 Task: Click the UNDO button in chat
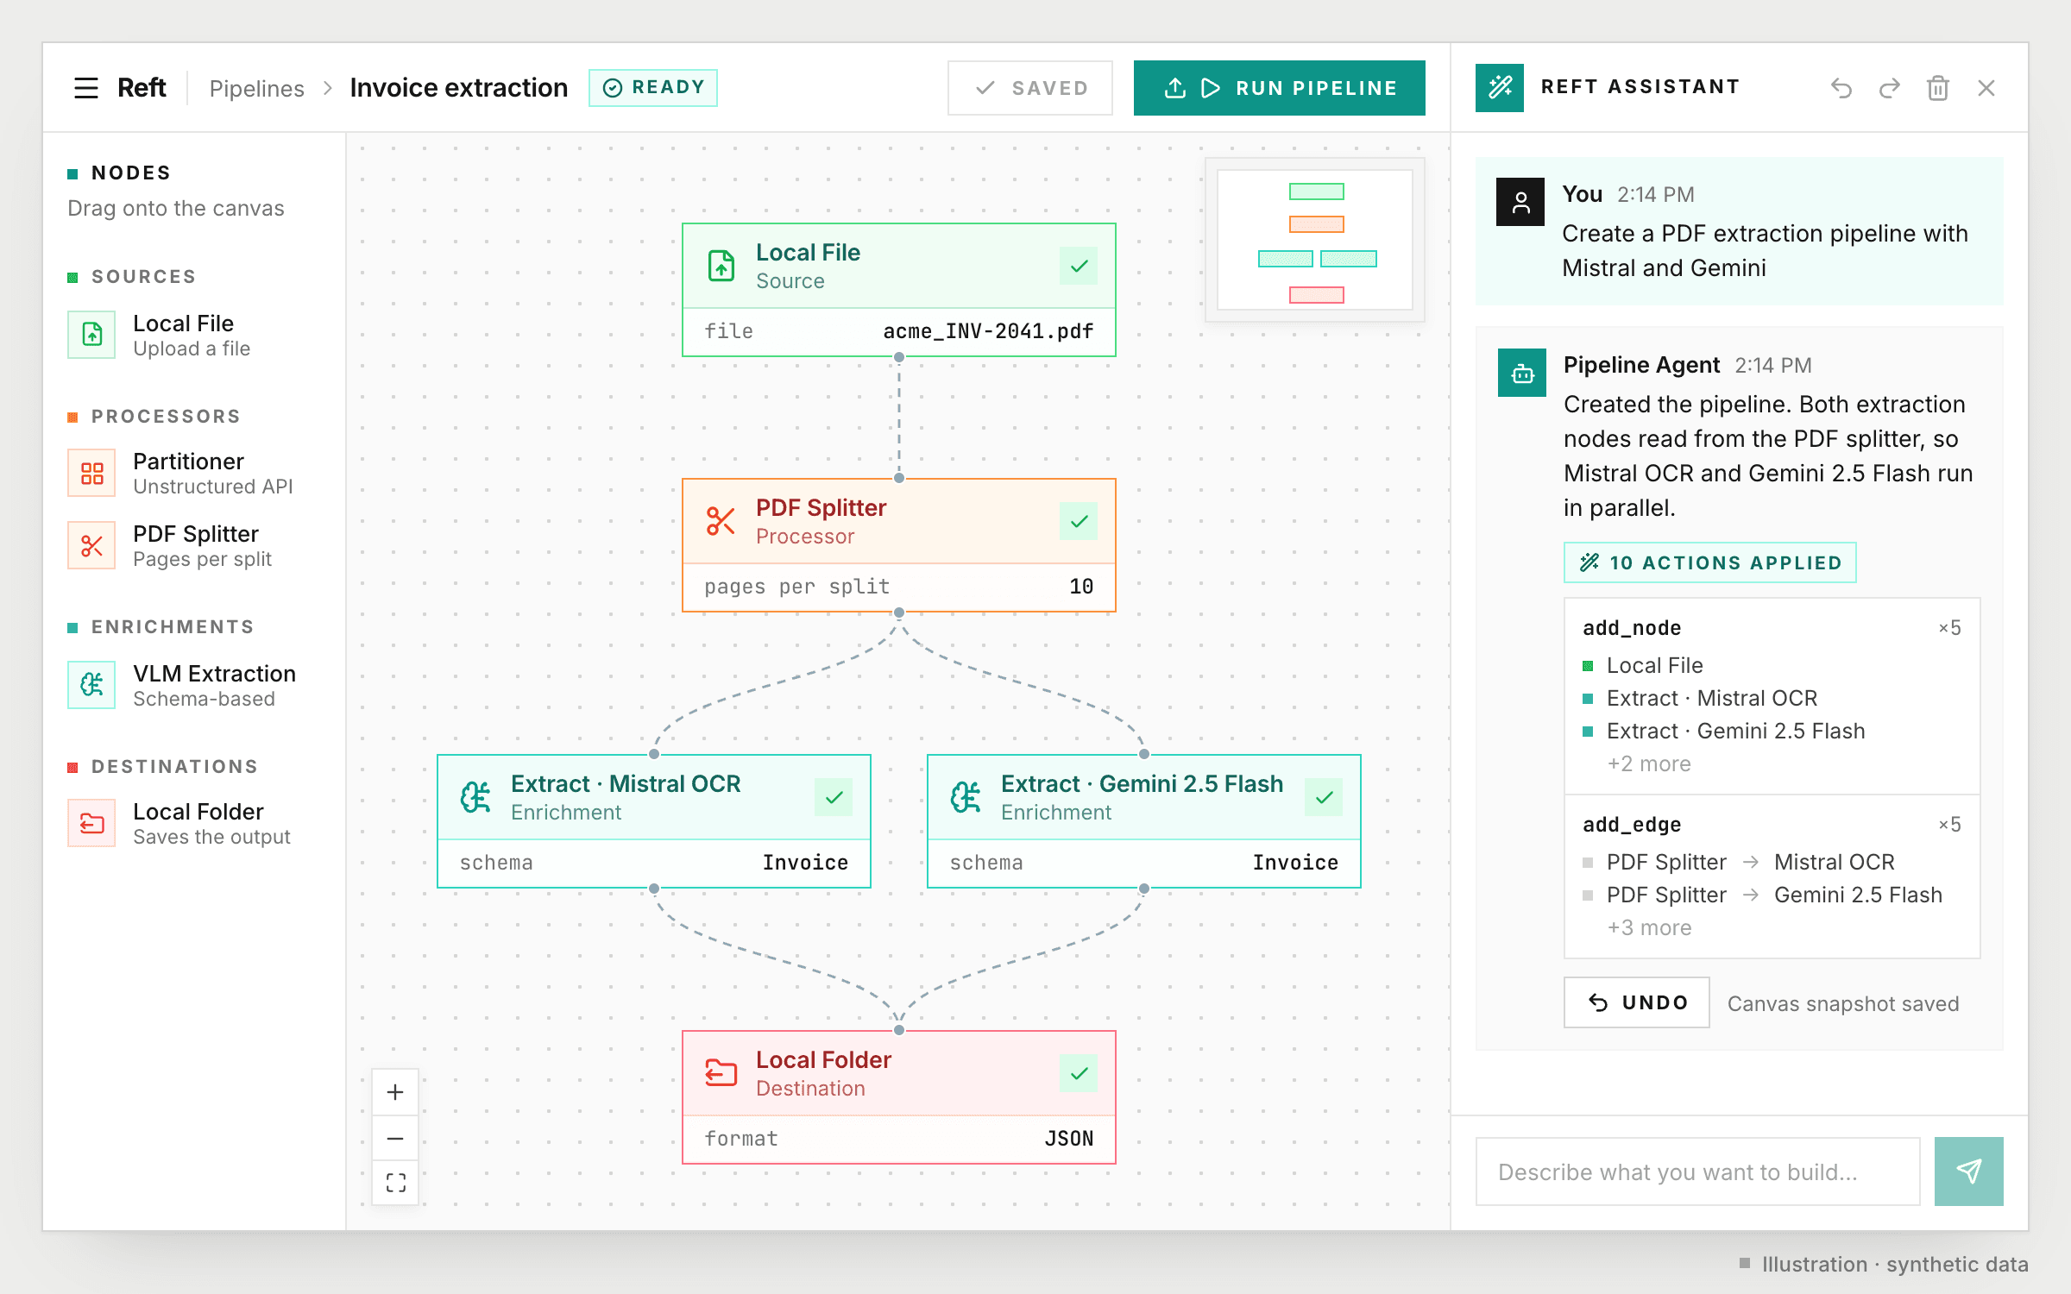tap(1637, 1002)
